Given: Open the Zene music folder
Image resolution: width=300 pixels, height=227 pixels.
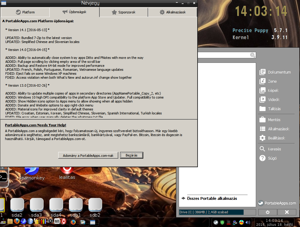Looking at the screenshot, I should coord(268,81).
